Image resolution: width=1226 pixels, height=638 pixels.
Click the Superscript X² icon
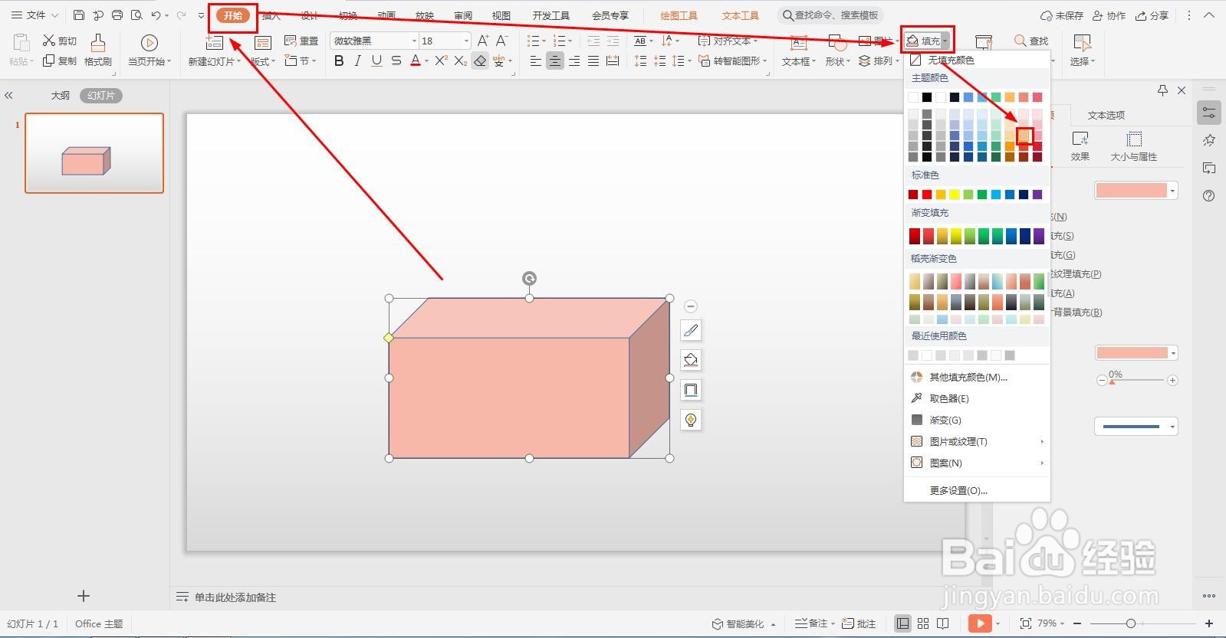click(x=441, y=61)
